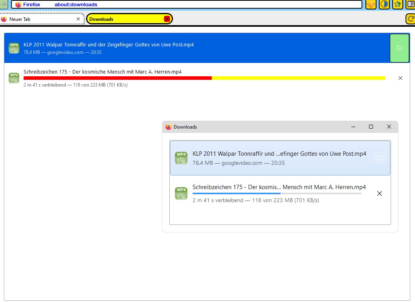Select the yellow Downloads tab
This screenshot has width=415, height=302.
click(129, 19)
